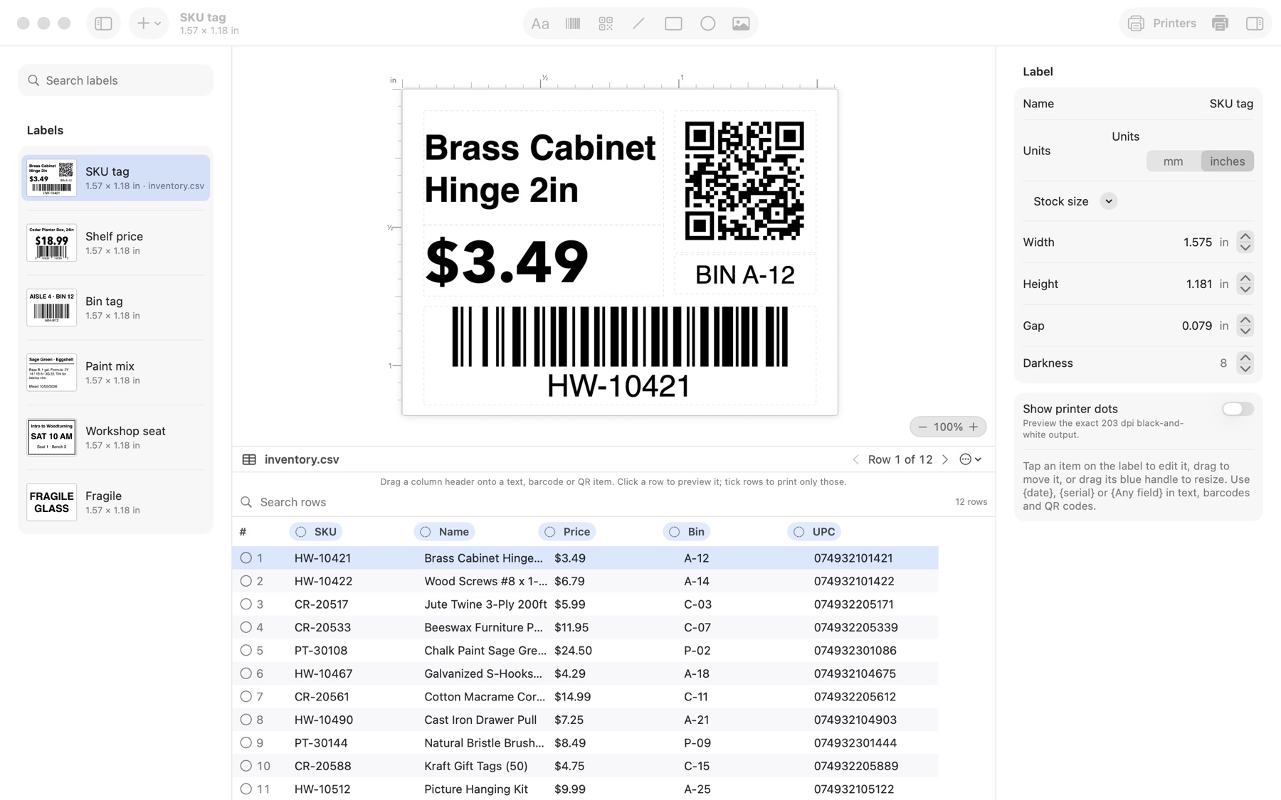Select the Fragile label
This screenshot has height=800, width=1281.
coord(115,502)
